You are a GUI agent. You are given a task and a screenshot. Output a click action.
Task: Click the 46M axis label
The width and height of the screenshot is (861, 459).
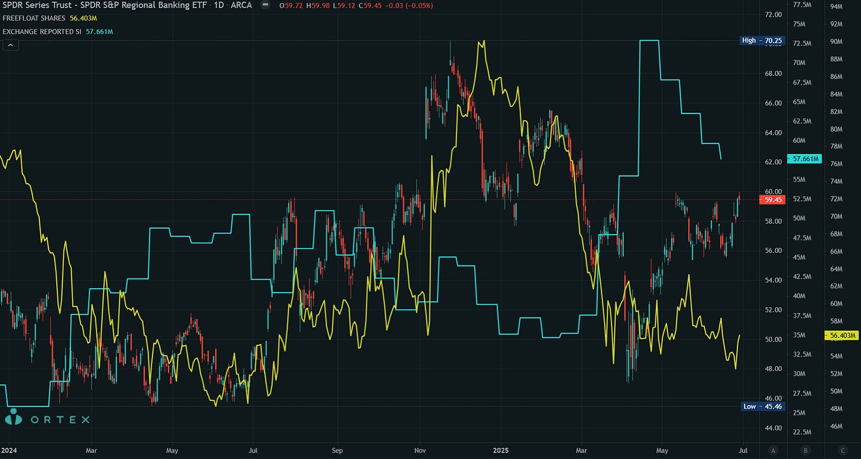pyautogui.click(x=836, y=426)
